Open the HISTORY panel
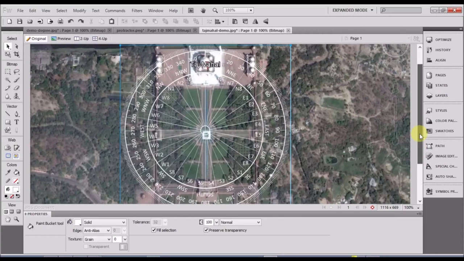 [443, 50]
